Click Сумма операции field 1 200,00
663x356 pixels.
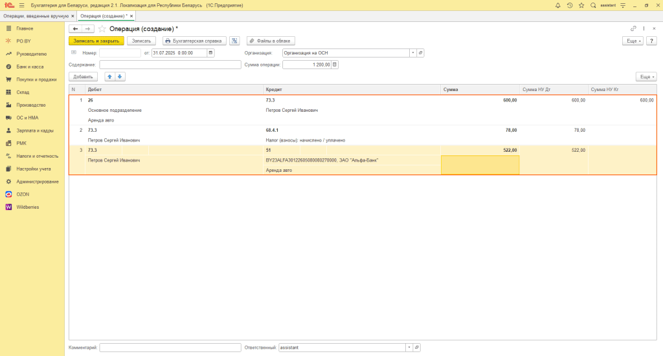point(307,65)
